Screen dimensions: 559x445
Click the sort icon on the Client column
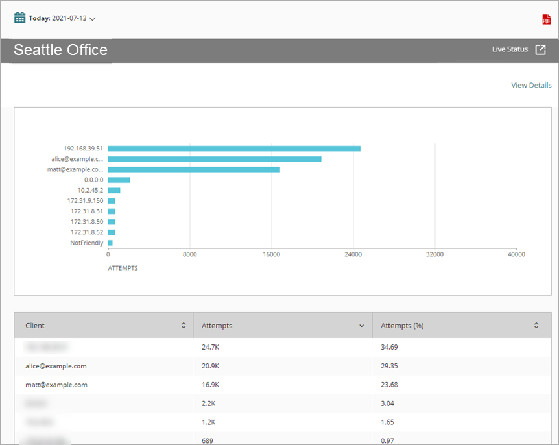pyautogui.click(x=184, y=325)
